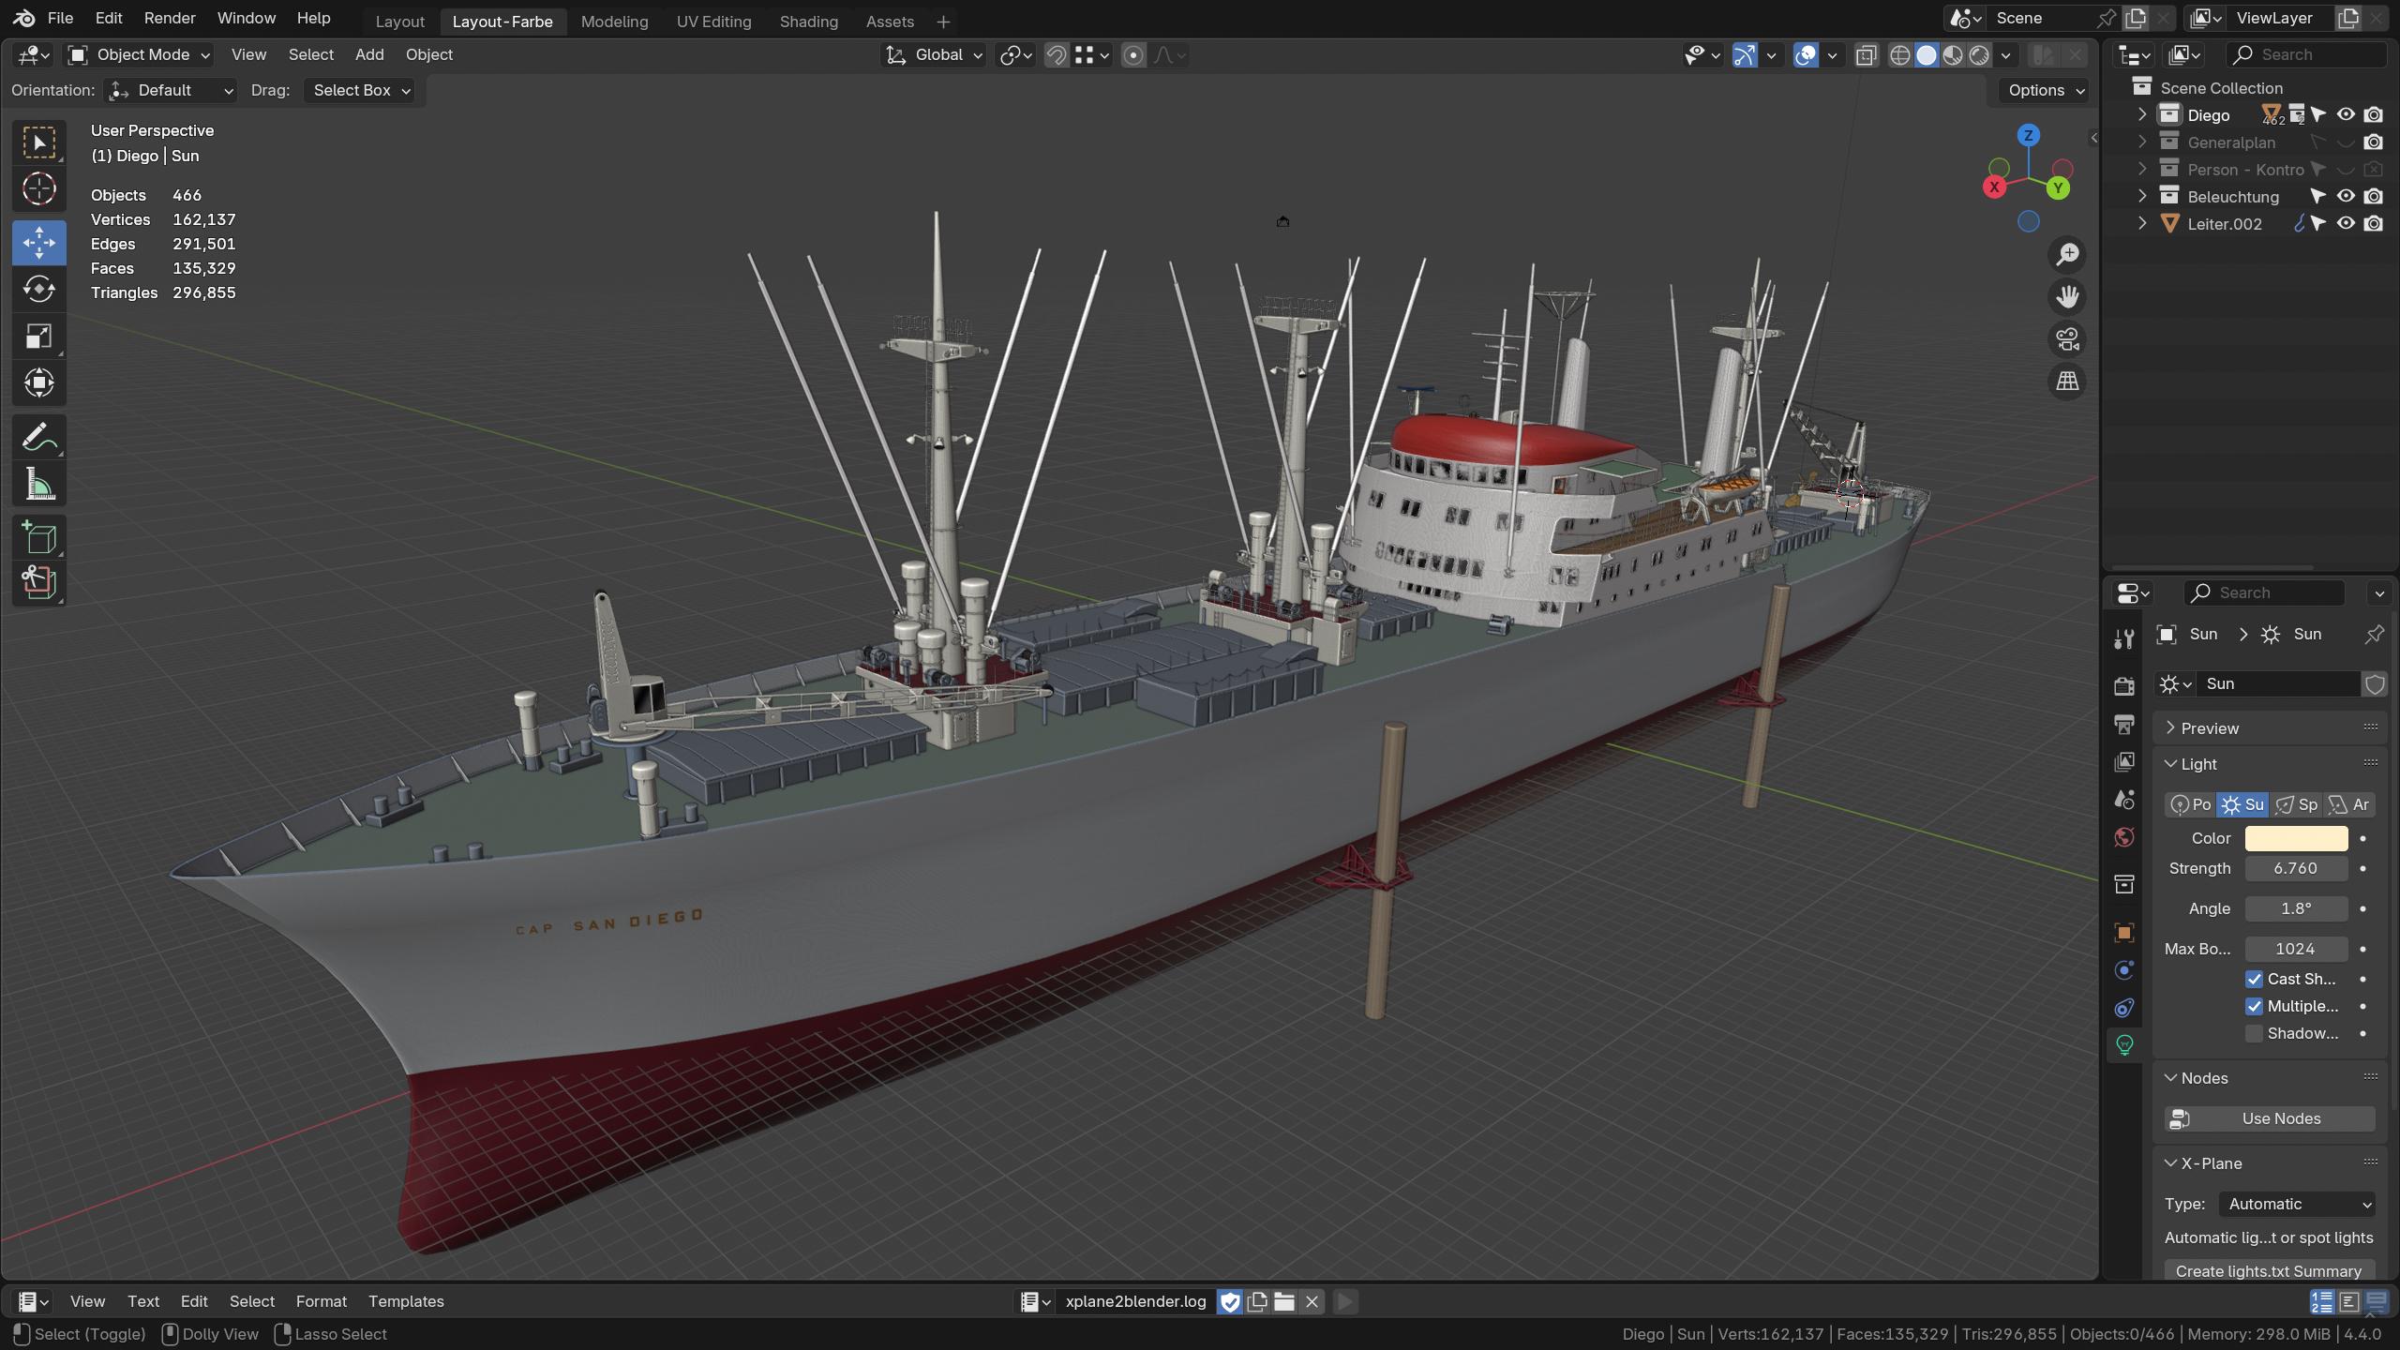Expand the Diego collection in outliner

click(2141, 115)
